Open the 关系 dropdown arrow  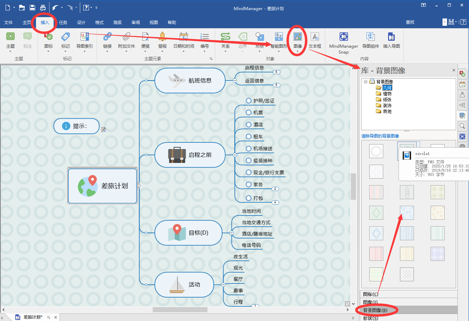pos(225,52)
